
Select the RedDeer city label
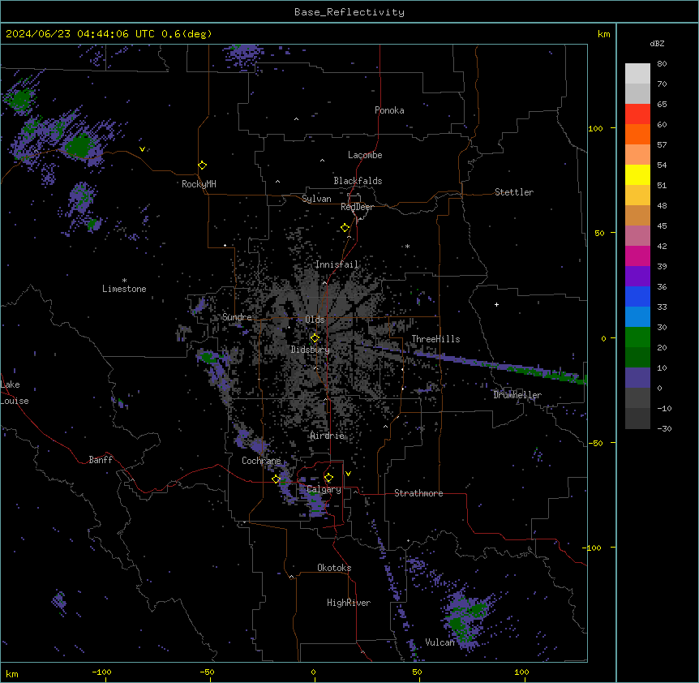pos(358,207)
